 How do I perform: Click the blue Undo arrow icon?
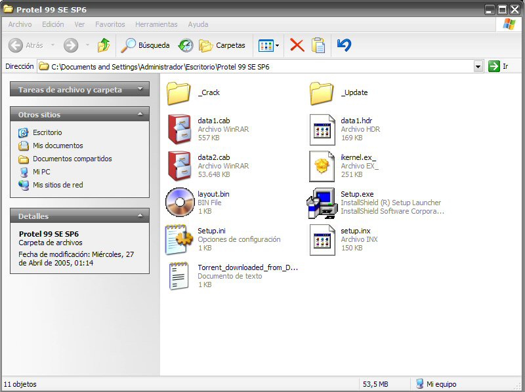point(344,45)
